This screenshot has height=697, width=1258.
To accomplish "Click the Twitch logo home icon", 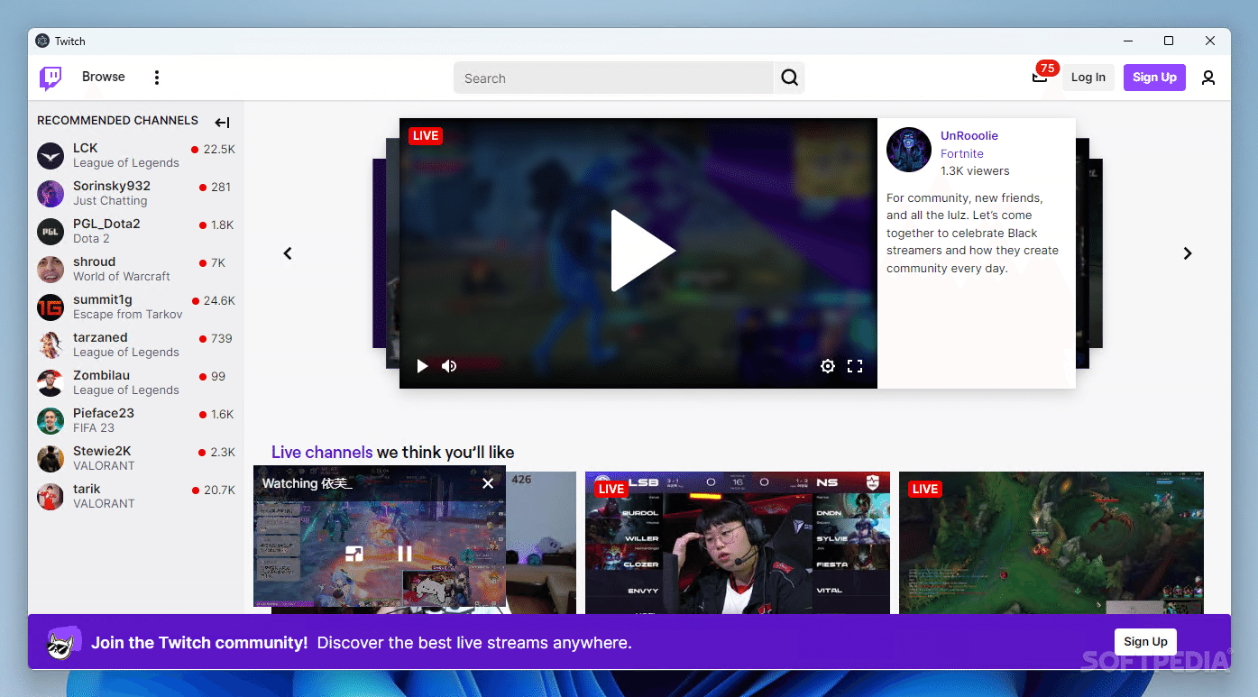I will click(51, 78).
